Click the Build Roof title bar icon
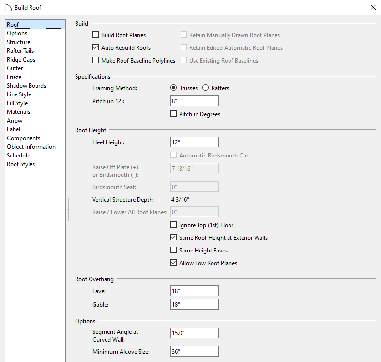Image resolution: width=381 pixels, height=362 pixels. 8,8
